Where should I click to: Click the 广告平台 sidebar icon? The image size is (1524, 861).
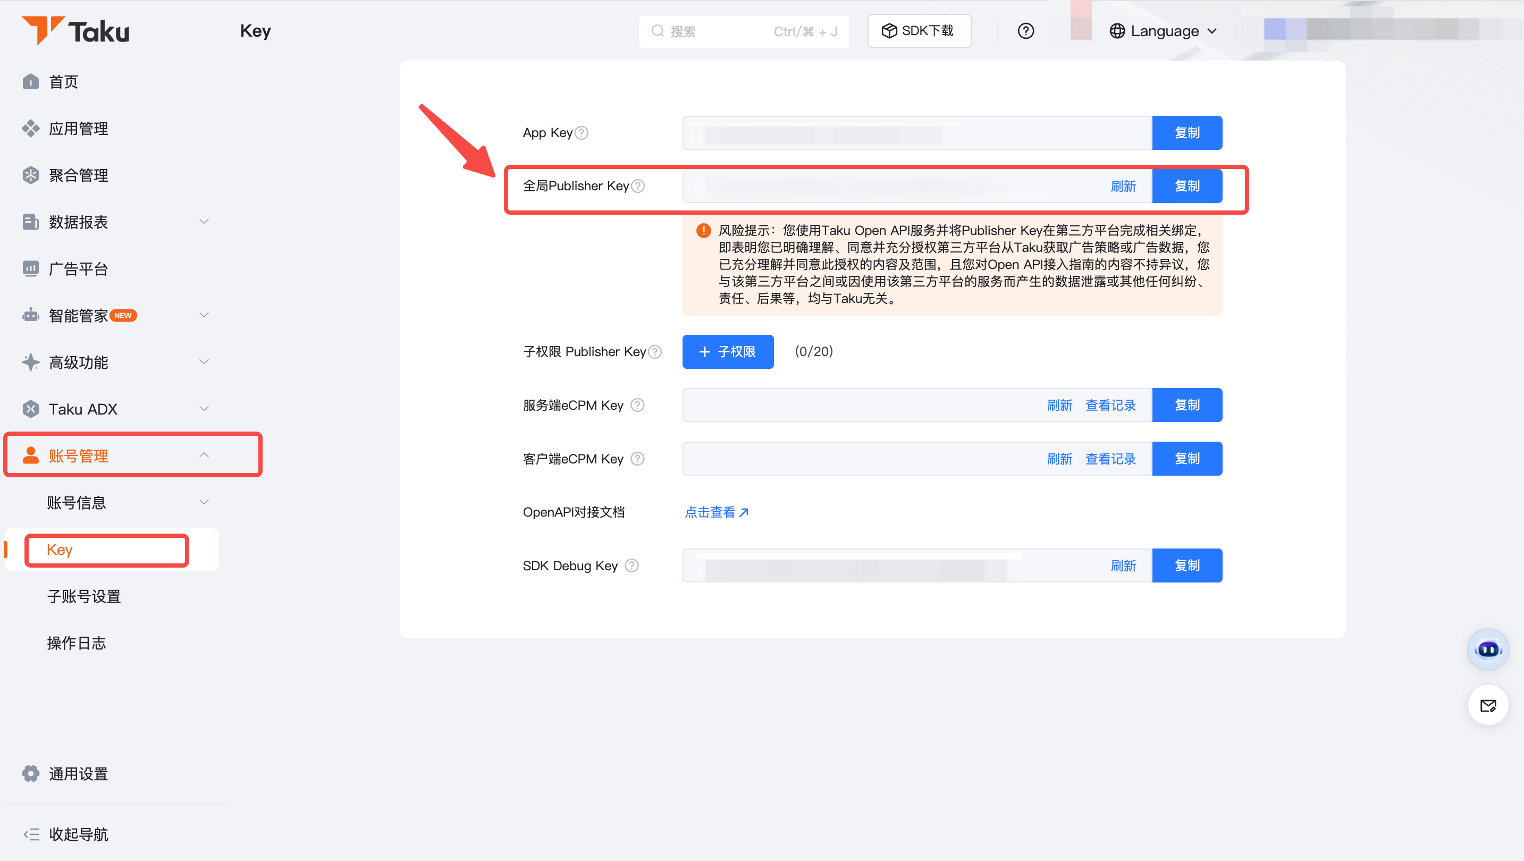31,268
